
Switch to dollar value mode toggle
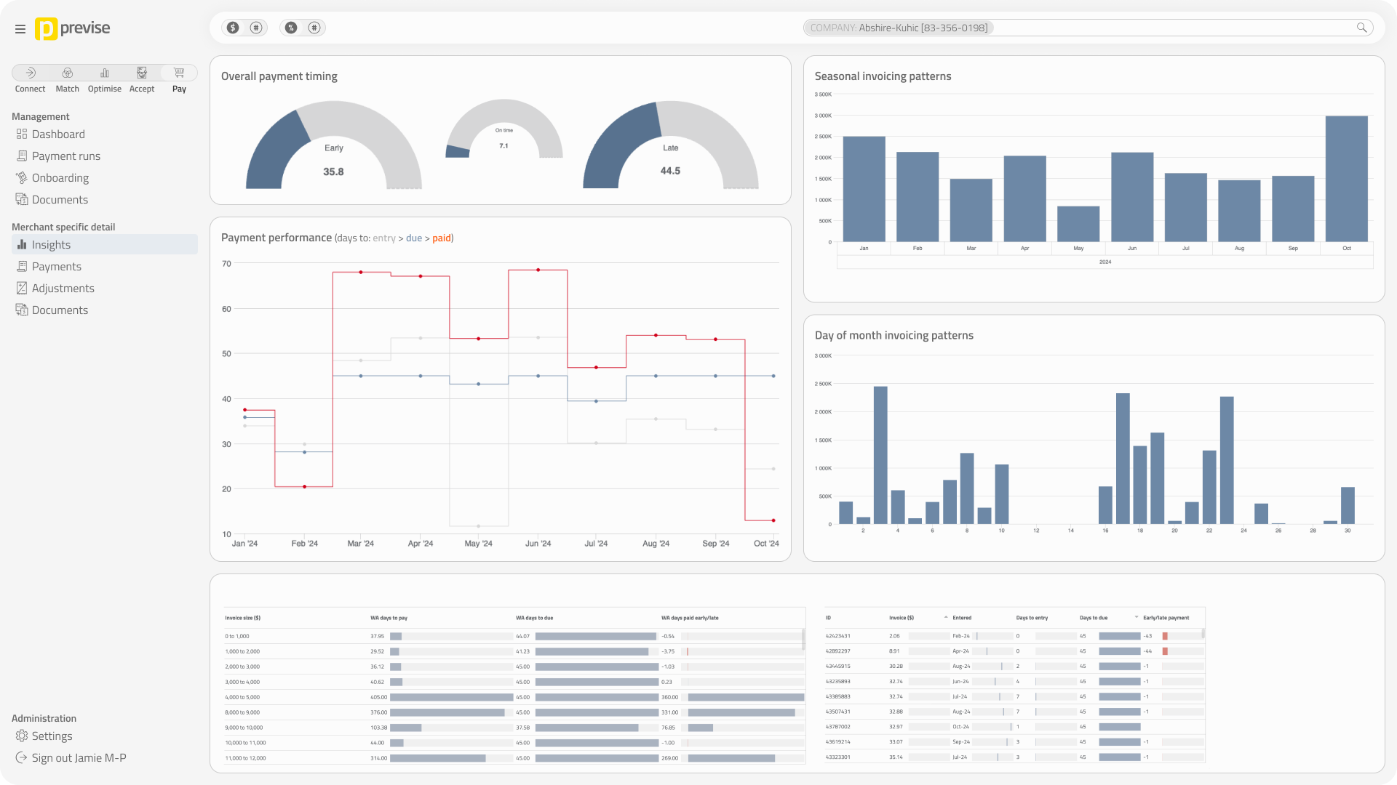(233, 28)
